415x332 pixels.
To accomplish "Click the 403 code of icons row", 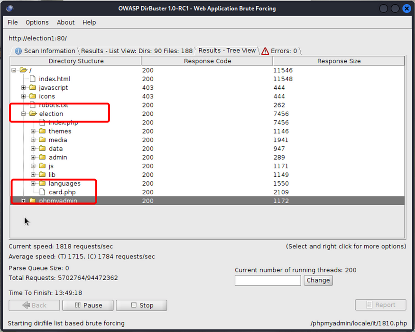I will coord(148,96).
